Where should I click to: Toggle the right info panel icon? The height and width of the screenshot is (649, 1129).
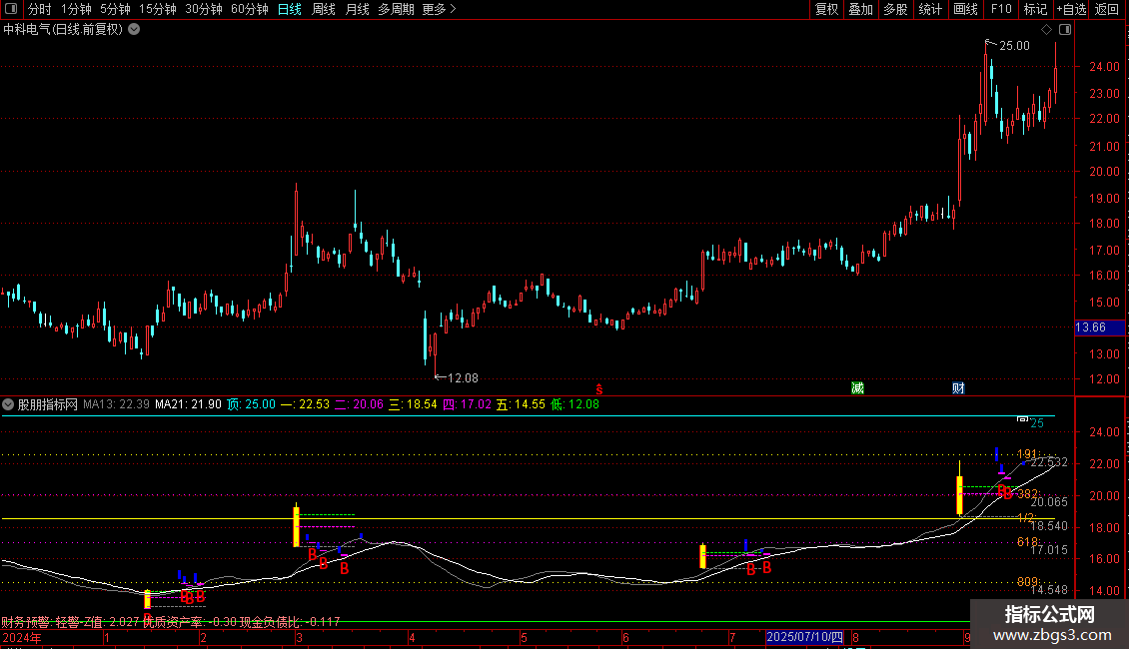pos(1065,30)
